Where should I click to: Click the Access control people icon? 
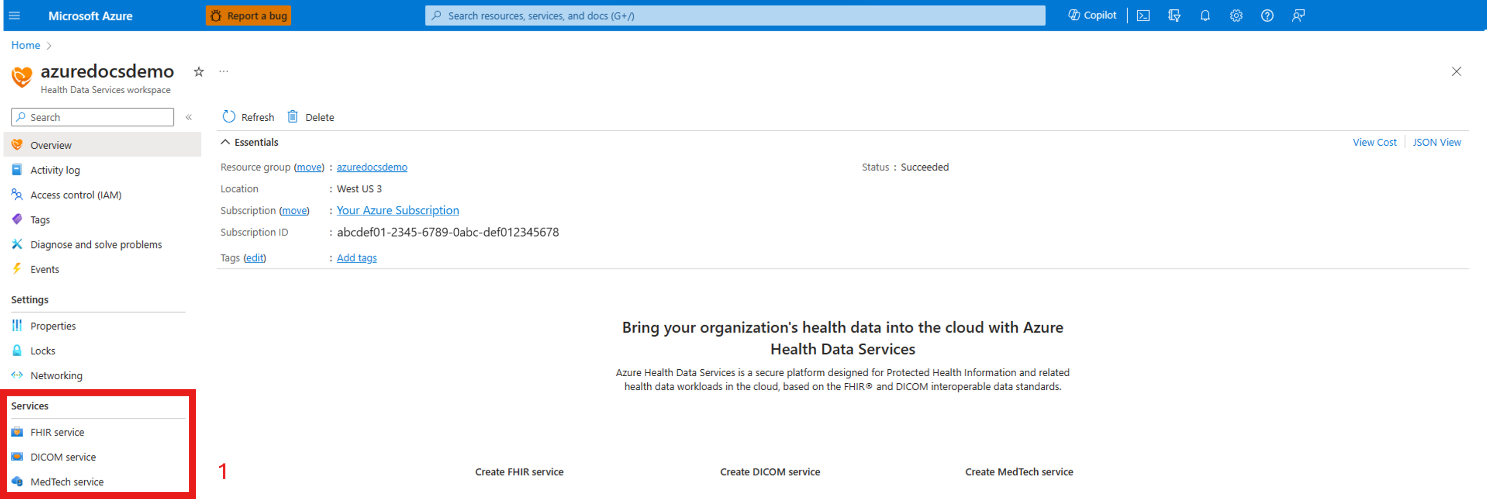click(18, 194)
